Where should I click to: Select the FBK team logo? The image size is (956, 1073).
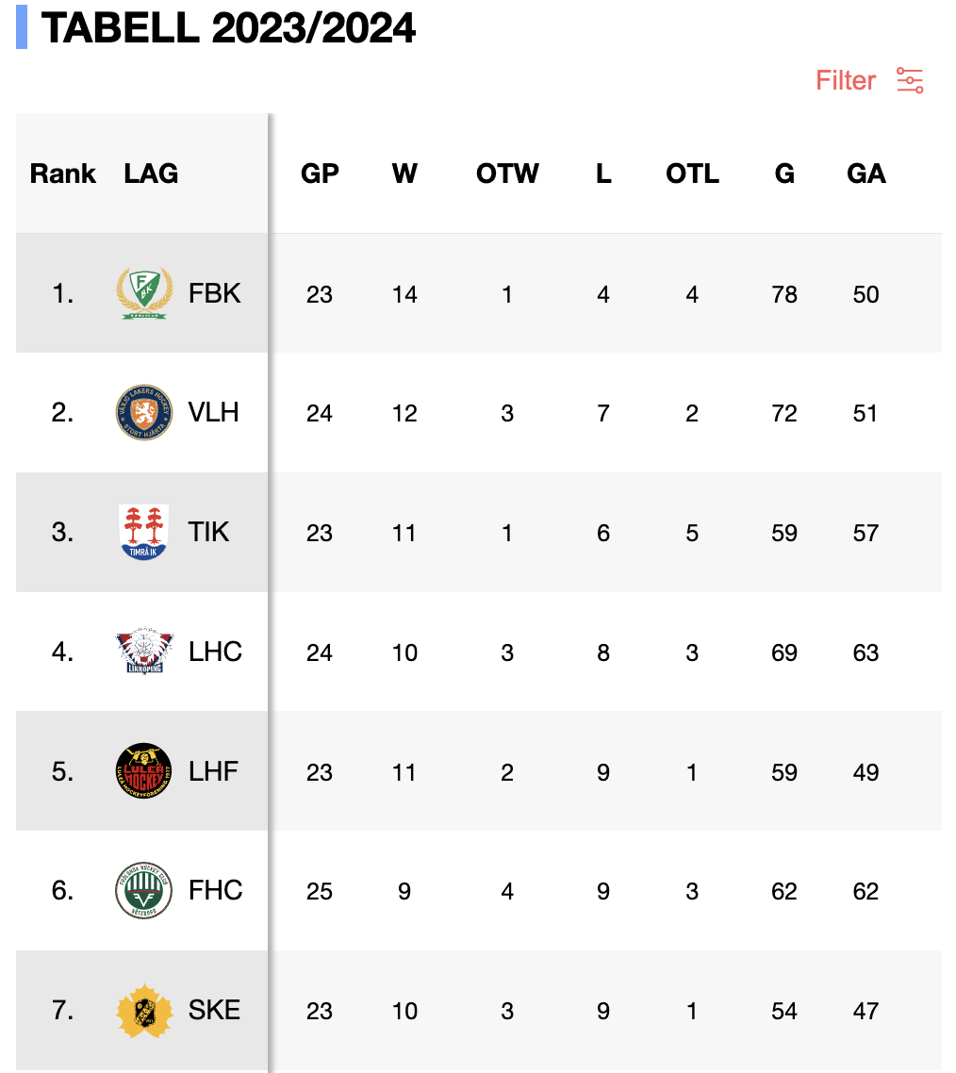[x=143, y=293]
